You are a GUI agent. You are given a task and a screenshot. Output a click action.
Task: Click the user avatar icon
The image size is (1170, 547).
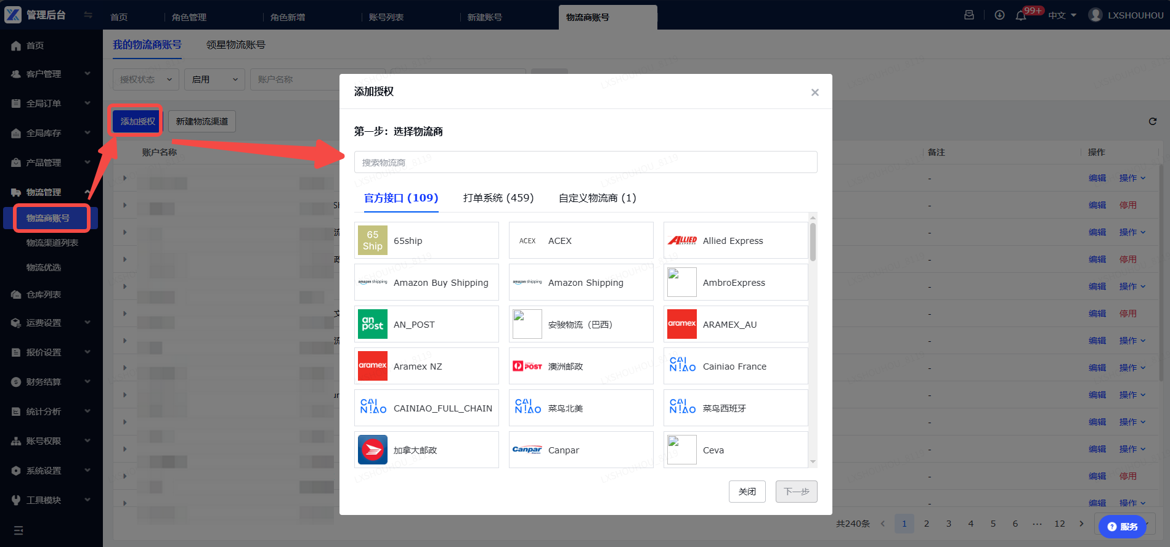click(1095, 15)
